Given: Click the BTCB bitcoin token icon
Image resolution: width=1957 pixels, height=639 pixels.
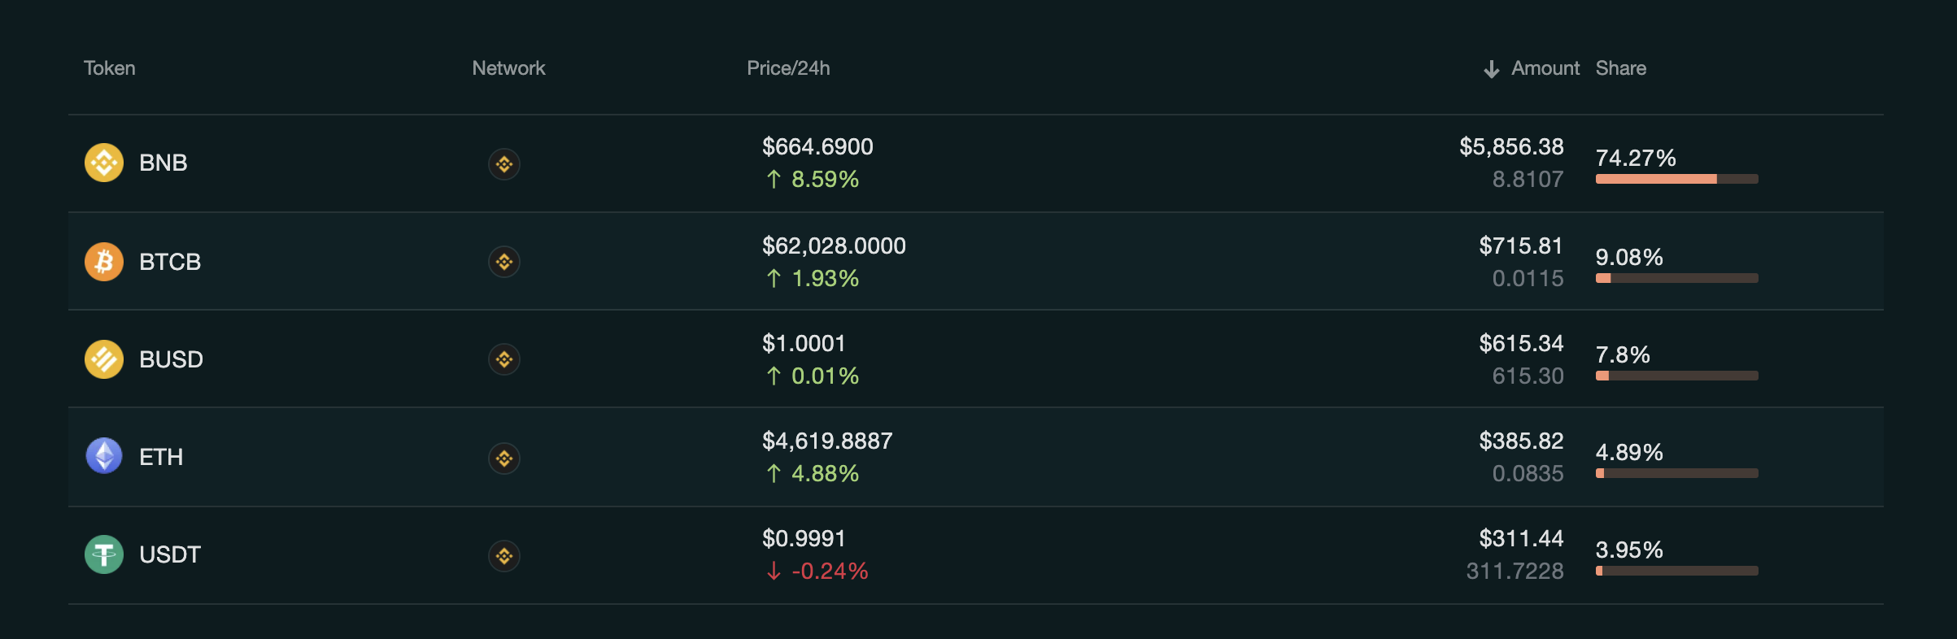Looking at the screenshot, I should click(104, 262).
